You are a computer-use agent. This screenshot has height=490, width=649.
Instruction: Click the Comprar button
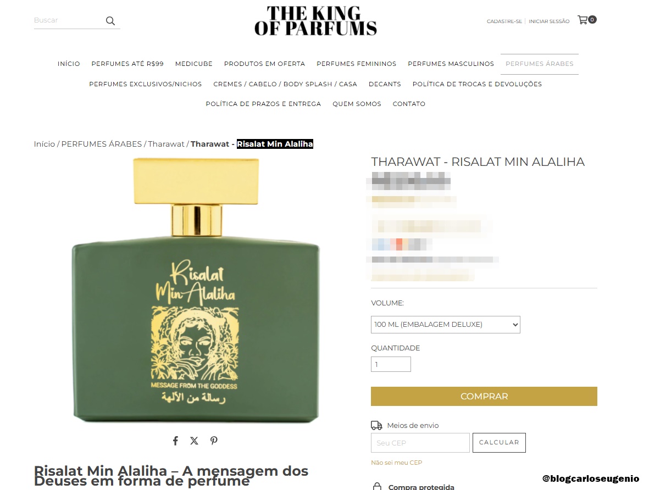484,396
